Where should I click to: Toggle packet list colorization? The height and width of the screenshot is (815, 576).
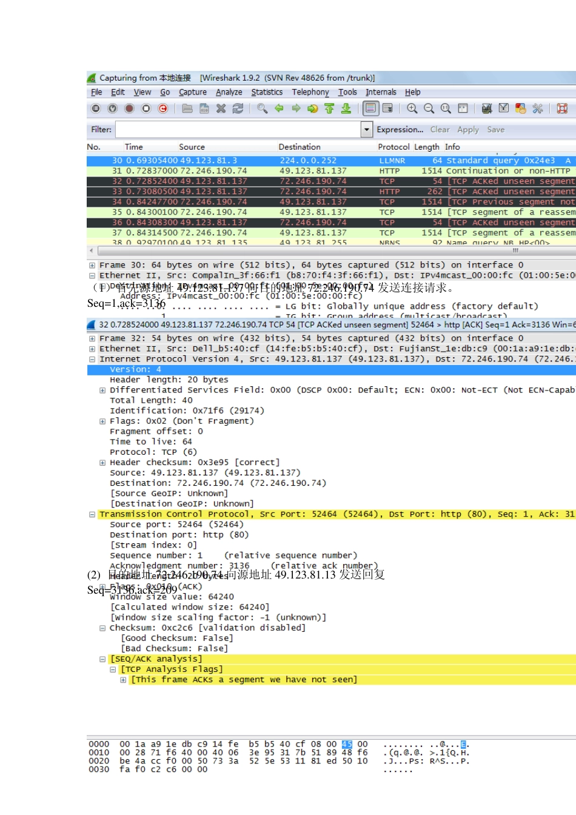pyautogui.click(x=371, y=109)
